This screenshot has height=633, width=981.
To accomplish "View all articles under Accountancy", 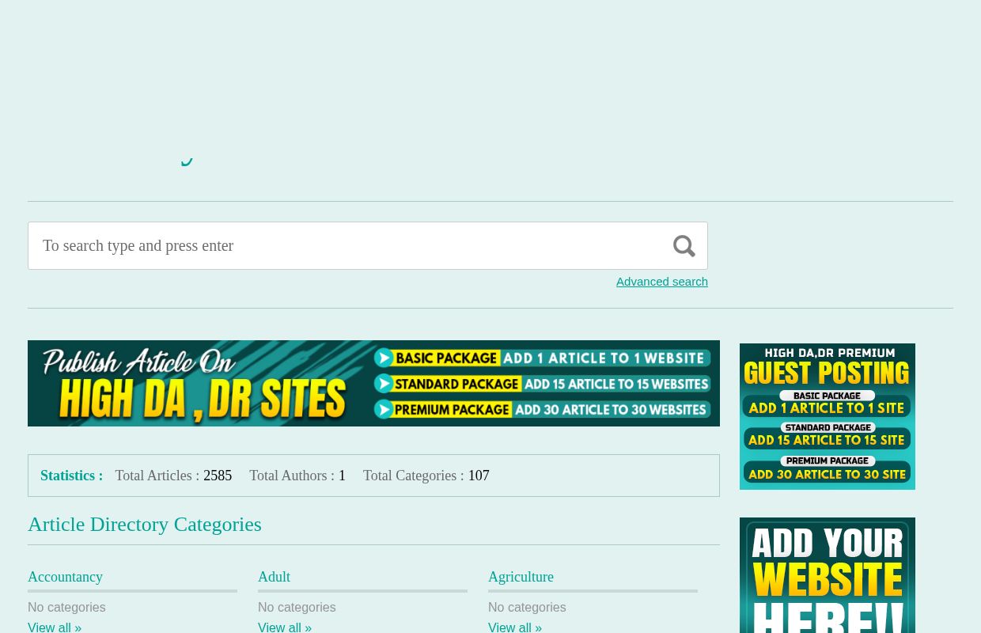I will click(54, 627).
